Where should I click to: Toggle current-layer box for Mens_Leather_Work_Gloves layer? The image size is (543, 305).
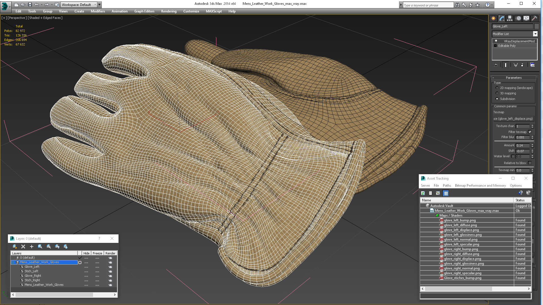coord(80,262)
